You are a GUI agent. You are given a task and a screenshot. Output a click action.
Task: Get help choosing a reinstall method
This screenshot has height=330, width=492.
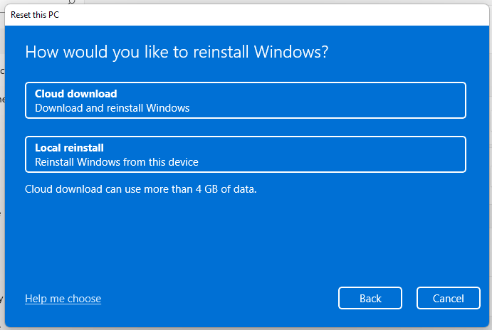coord(63,299)
